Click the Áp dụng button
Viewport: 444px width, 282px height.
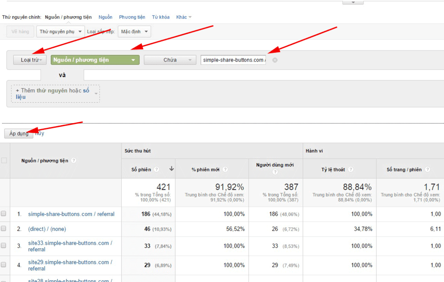point(19,134)
